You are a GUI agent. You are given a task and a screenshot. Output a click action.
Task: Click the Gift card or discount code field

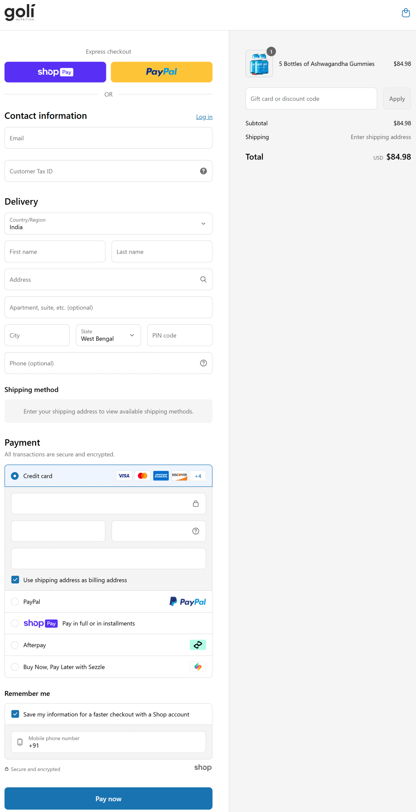[311, 99]
